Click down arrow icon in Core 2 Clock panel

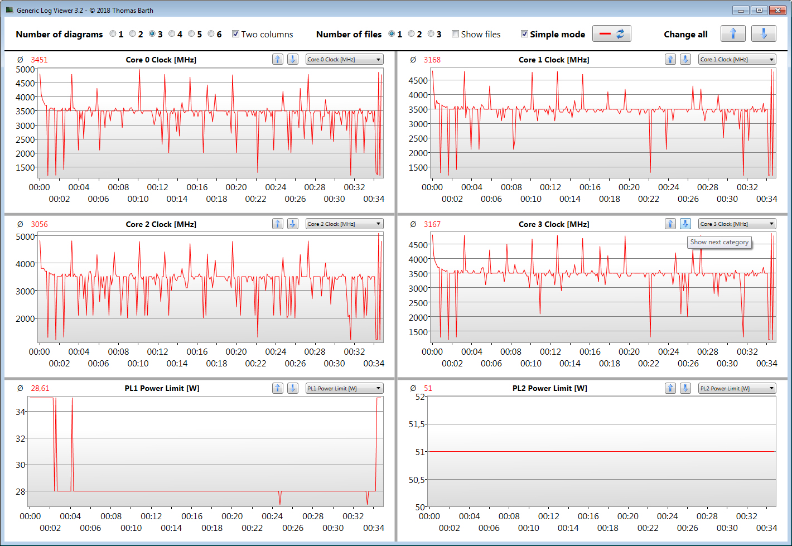292,224
